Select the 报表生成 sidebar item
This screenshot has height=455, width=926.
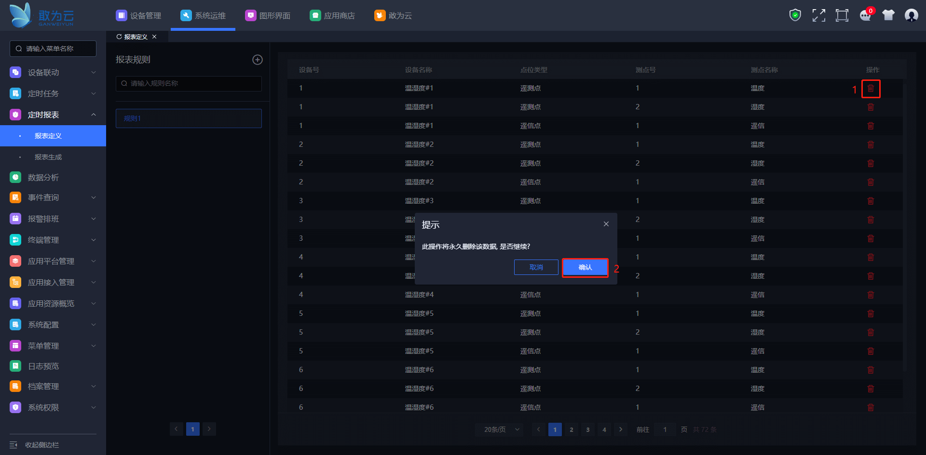pos(48,157)
